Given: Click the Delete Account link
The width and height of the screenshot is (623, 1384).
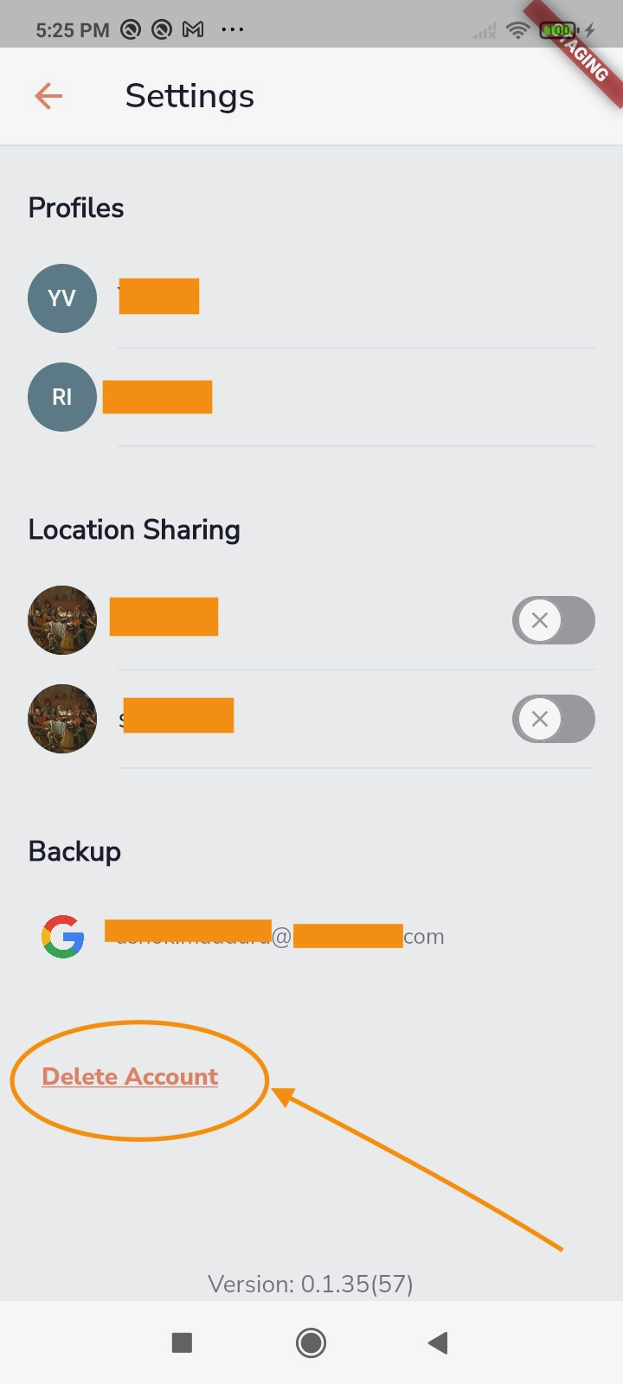Looking at the screenshot, I should click(x=130, y=1076).
